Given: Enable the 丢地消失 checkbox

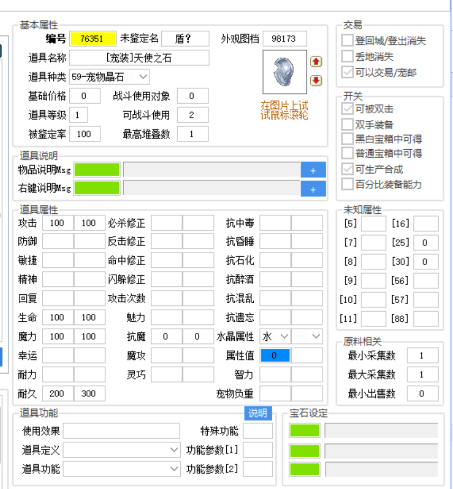Looking at the screenshot, I should (x=347, y=56).
